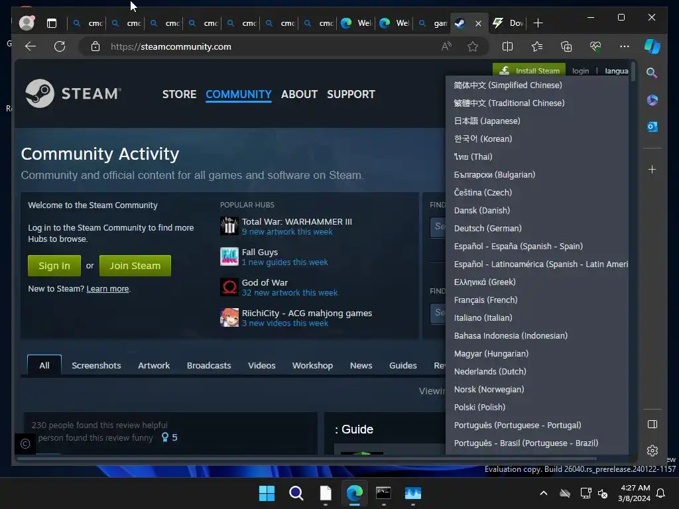Open Windows taskbar search

[x=296, y=493]
